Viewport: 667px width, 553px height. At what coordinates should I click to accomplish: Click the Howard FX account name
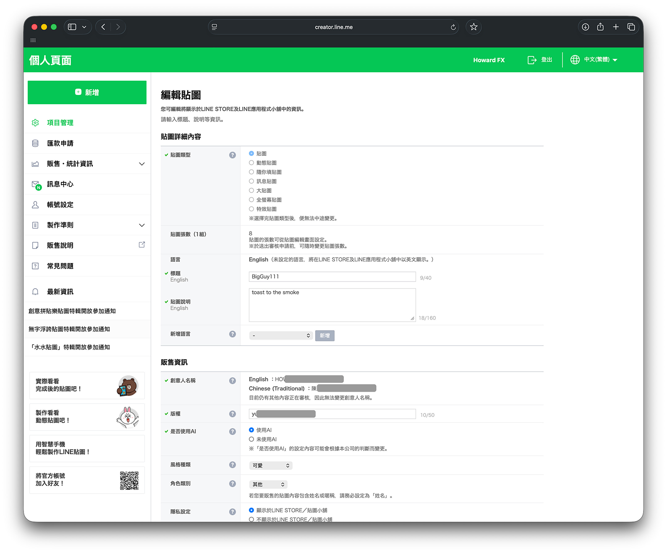(489, 60)
